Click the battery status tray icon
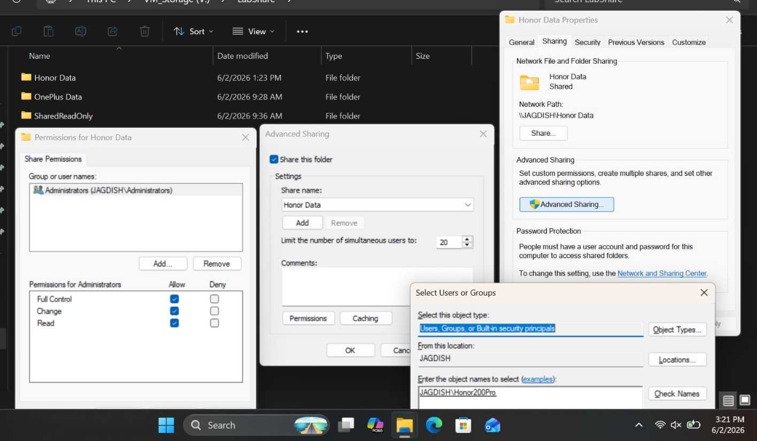The image size is (757, 441). tap(693, 425)
